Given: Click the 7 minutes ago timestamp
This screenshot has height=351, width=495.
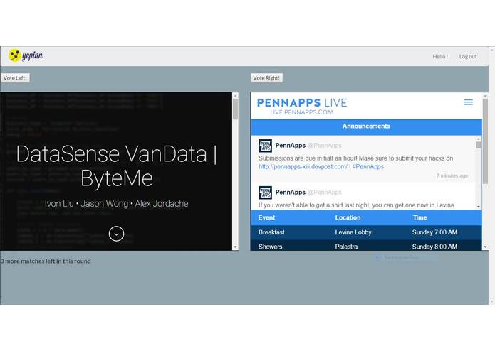Looking at the screenshot, I should coord(452,175).
